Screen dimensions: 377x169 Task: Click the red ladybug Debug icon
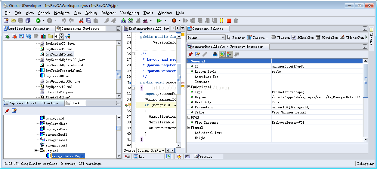[x=174, y=21]
